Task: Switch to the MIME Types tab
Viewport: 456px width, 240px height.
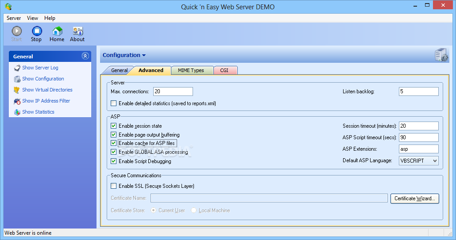Action: click(191, 70)
